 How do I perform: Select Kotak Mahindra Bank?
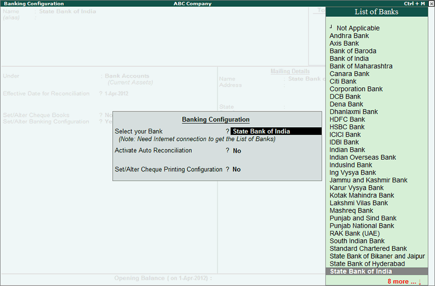(362, 196)
